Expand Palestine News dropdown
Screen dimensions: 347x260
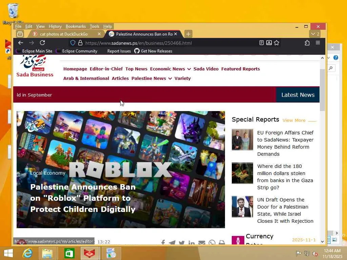151,78
